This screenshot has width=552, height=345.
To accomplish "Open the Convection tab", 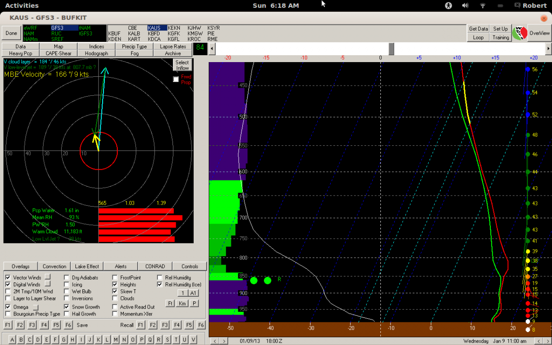I will [54, 266].
